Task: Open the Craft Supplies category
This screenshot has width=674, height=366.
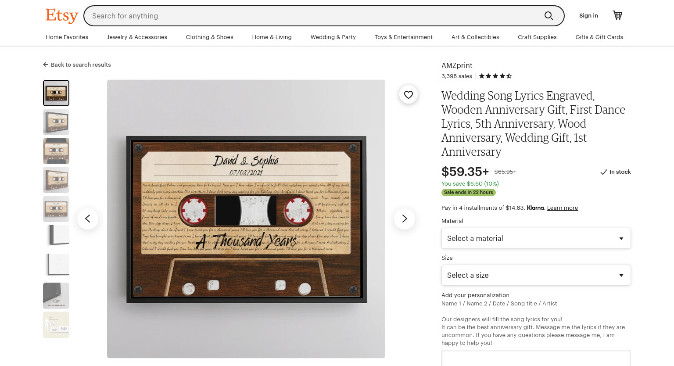Action: pyautogui.click(x=537, y=37)
